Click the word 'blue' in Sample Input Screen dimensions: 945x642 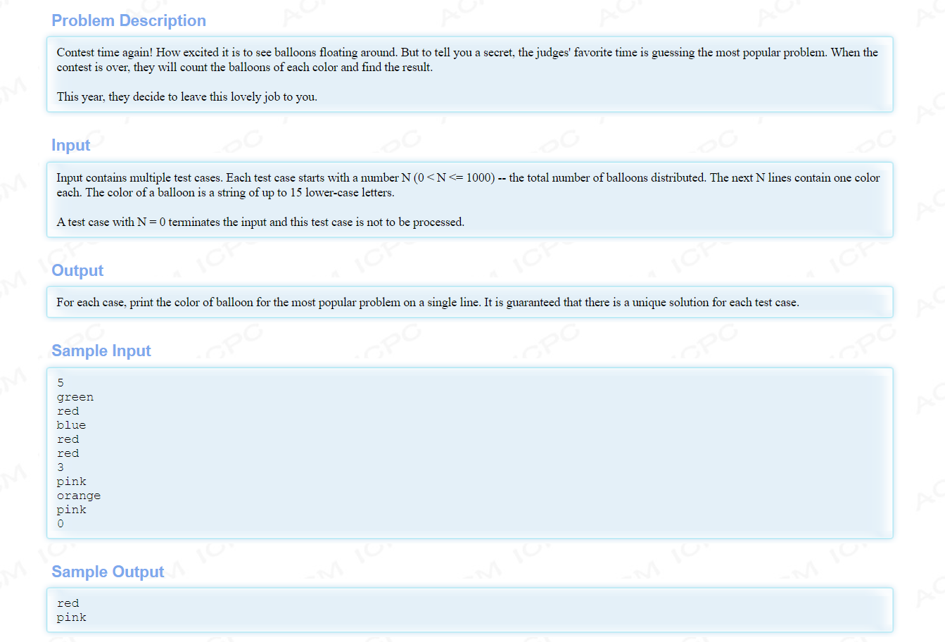(71, 425)
